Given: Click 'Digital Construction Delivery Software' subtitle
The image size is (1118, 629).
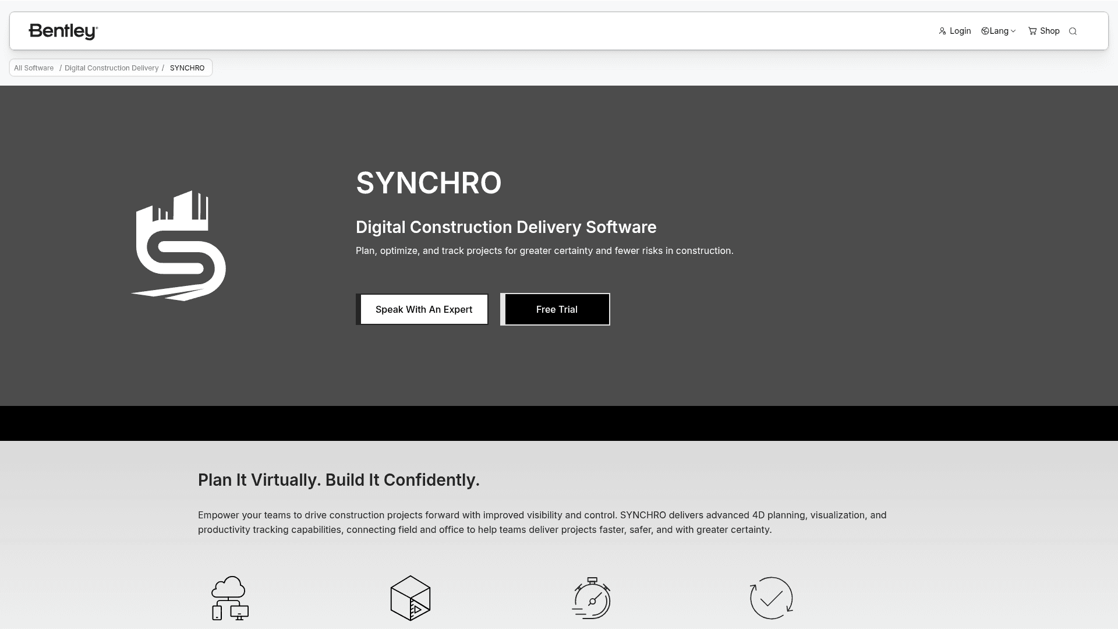Looking at the screenshot, I should 506,227.
